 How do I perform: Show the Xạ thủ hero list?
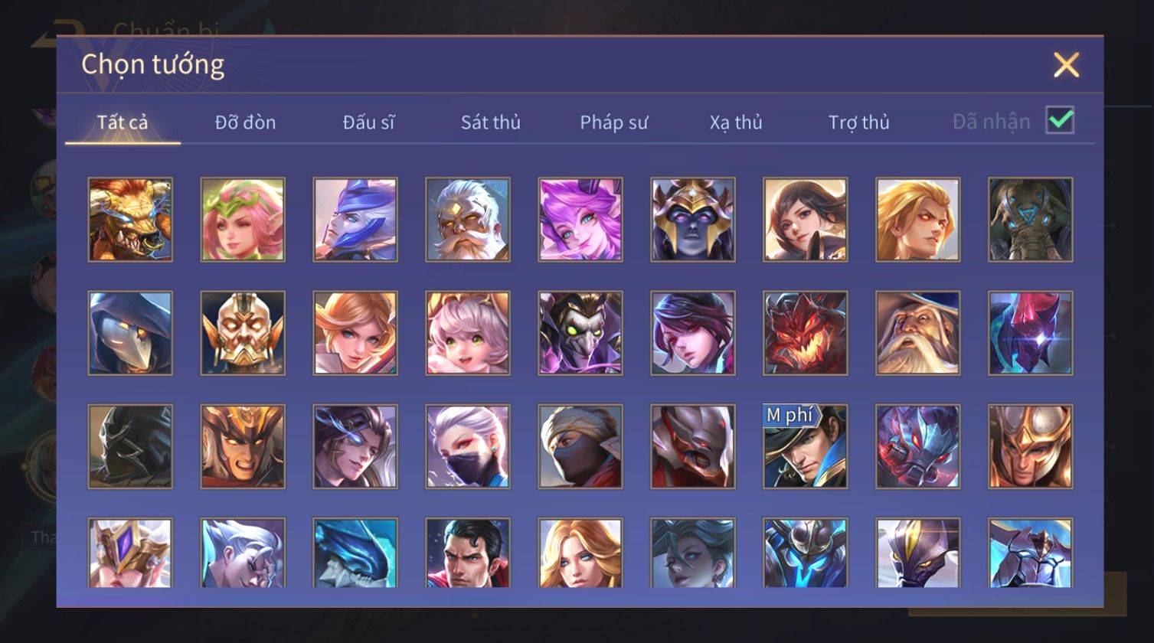[x=736, y=122]
